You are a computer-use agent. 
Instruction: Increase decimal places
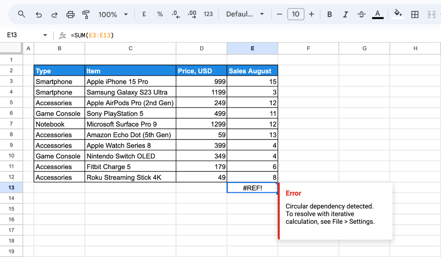(192, 14)
